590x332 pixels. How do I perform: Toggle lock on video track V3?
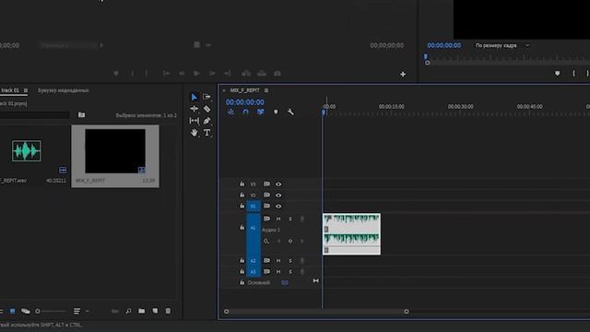(242, 184)
